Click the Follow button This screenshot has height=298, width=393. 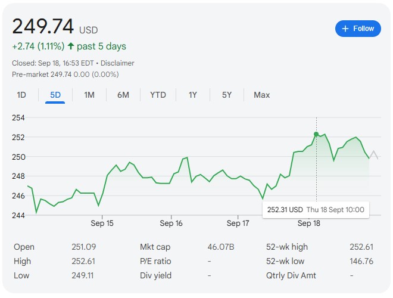click(358, 29)
